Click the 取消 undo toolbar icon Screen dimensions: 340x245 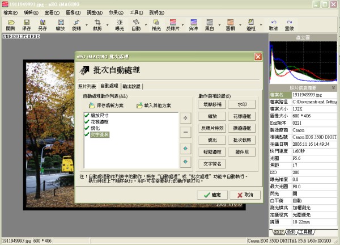(x=274, y=25)
